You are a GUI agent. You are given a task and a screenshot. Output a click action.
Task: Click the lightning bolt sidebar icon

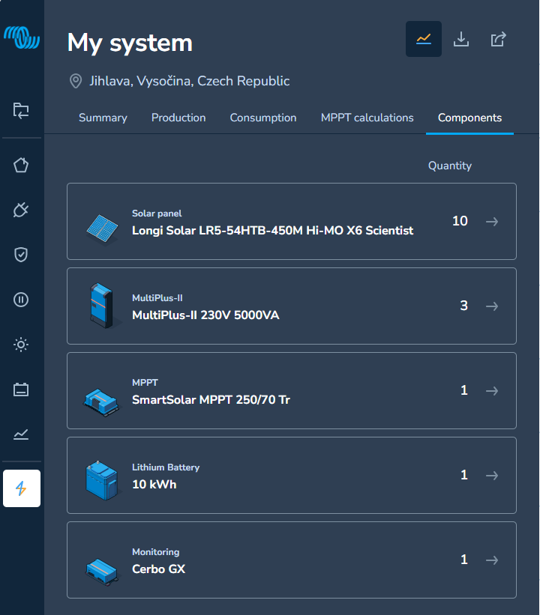(22, 488)
